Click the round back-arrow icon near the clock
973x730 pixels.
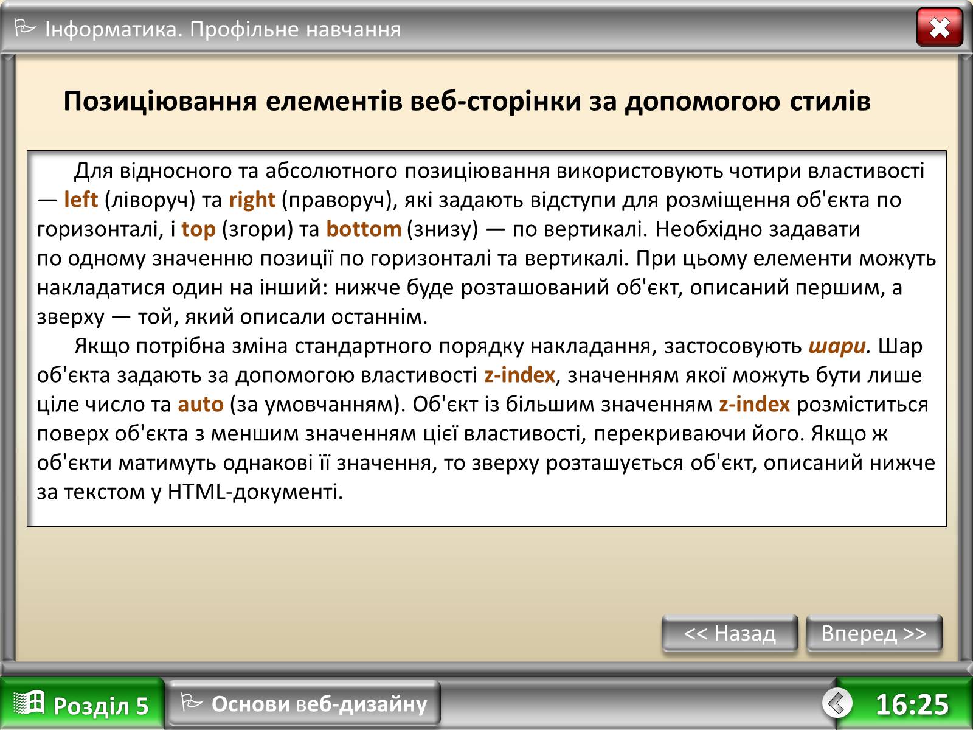[837, 703]
